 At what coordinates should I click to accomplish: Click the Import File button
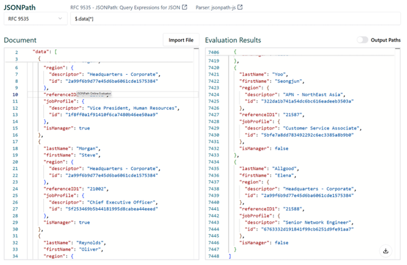click(181, 40)
